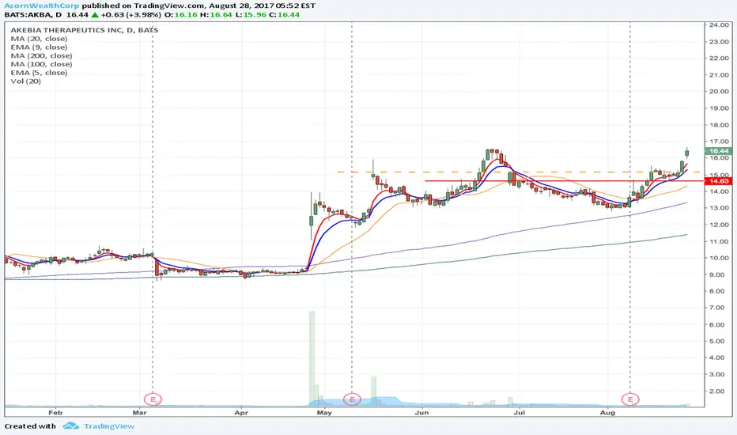Select the EMA (9, close) legend entry
Viewport: 737px width, 435px height.
[x=39, y=47]
